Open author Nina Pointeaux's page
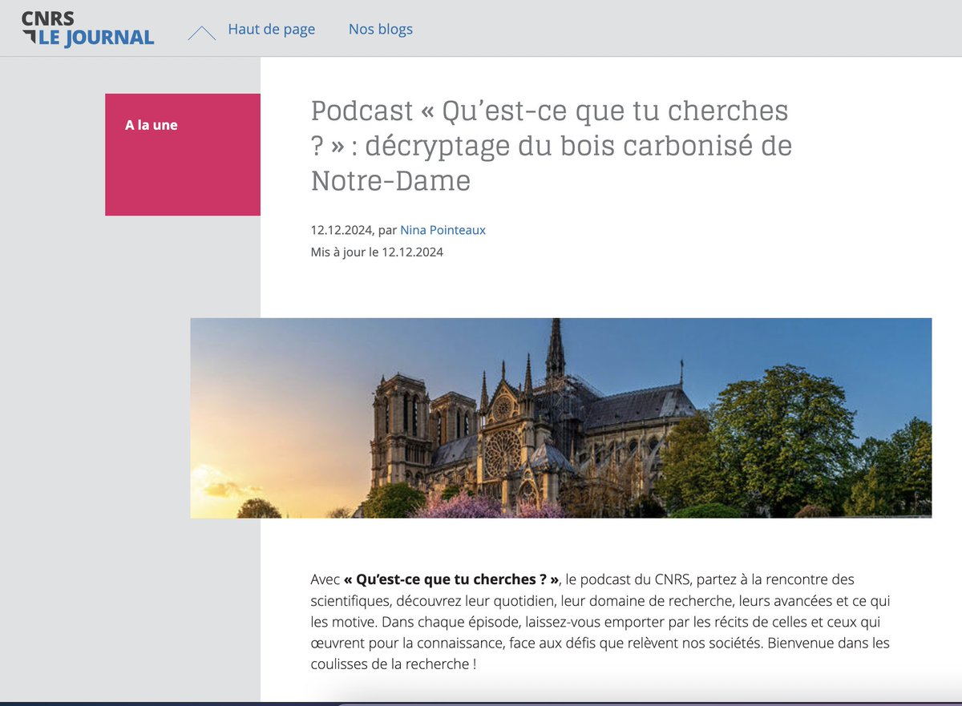Viewport: 962px width, 706px height. (x=443, y=230)
